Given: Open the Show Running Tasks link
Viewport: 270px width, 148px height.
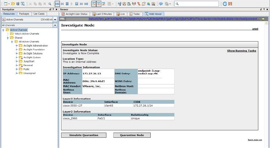Looking at the screenshot, I should [x=242, y=51].
